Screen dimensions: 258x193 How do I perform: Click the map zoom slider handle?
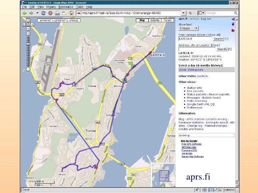pos(28,44)
